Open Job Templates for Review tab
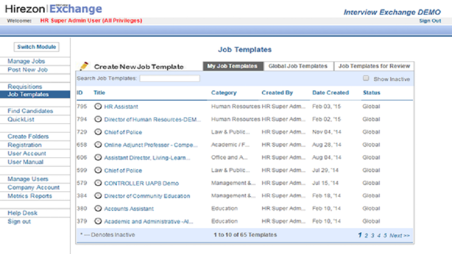This screenshot has width=452, height=254. 374,66
